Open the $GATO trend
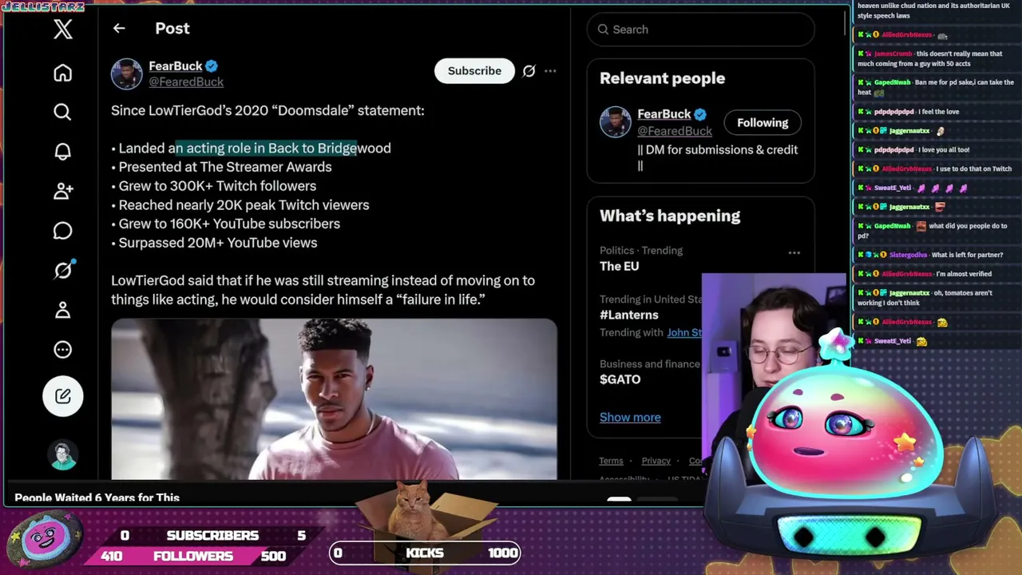 pyautogui.click(x=620, y=379)
